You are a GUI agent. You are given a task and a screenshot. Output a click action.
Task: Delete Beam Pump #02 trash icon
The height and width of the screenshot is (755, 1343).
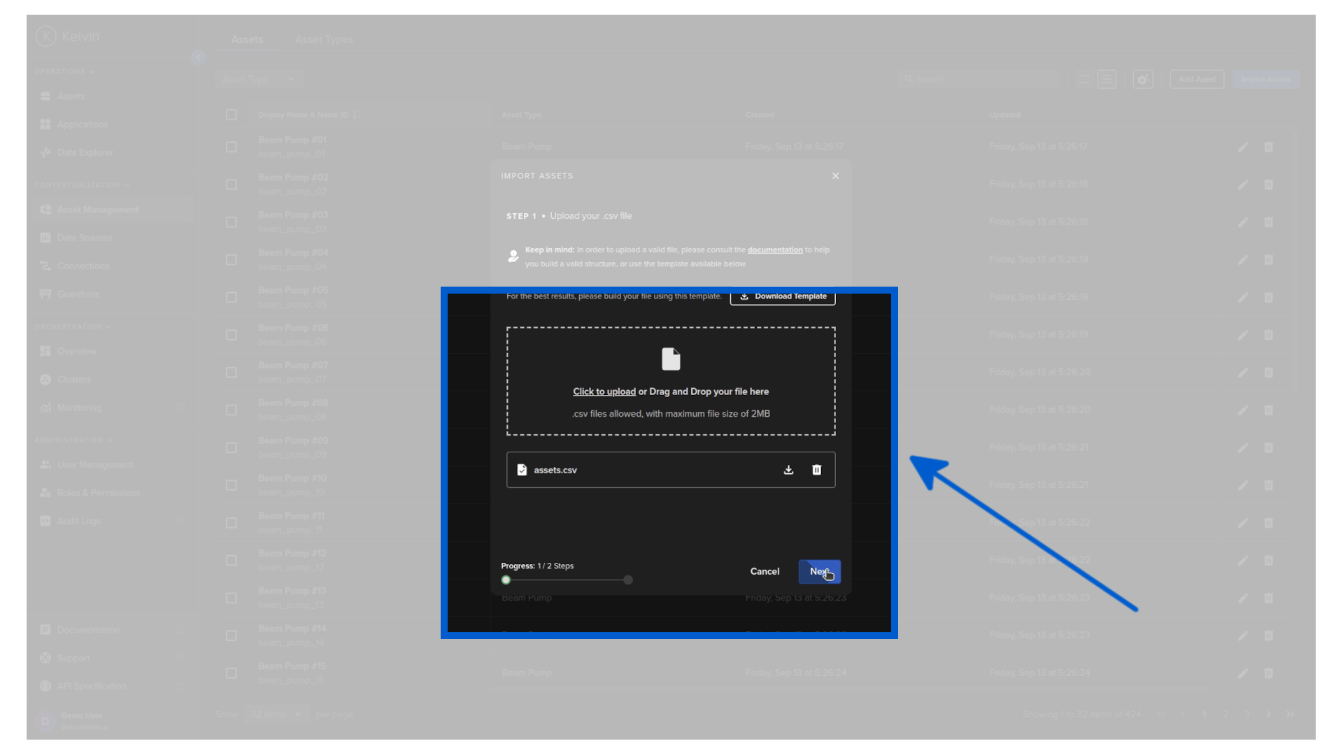click(1268, 185)
